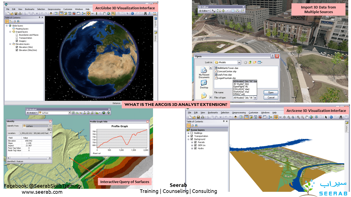Select the Pan hand tool in ArcGlobe
Image resolution: width=351 pixels, height=197 pixels.
pos(104,13)
